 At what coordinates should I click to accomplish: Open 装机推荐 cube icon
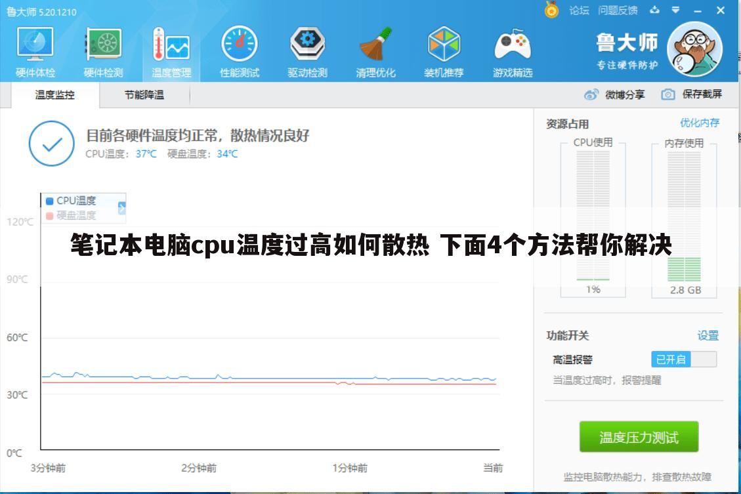[444, 51]
